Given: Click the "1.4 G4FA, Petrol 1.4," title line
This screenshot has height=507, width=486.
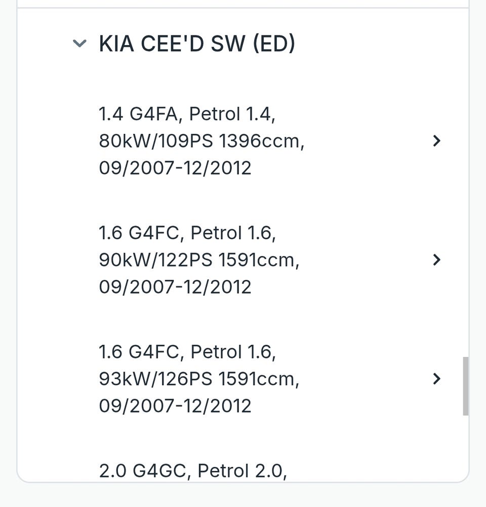Looking at the screenshot, I should click(187, 114).
